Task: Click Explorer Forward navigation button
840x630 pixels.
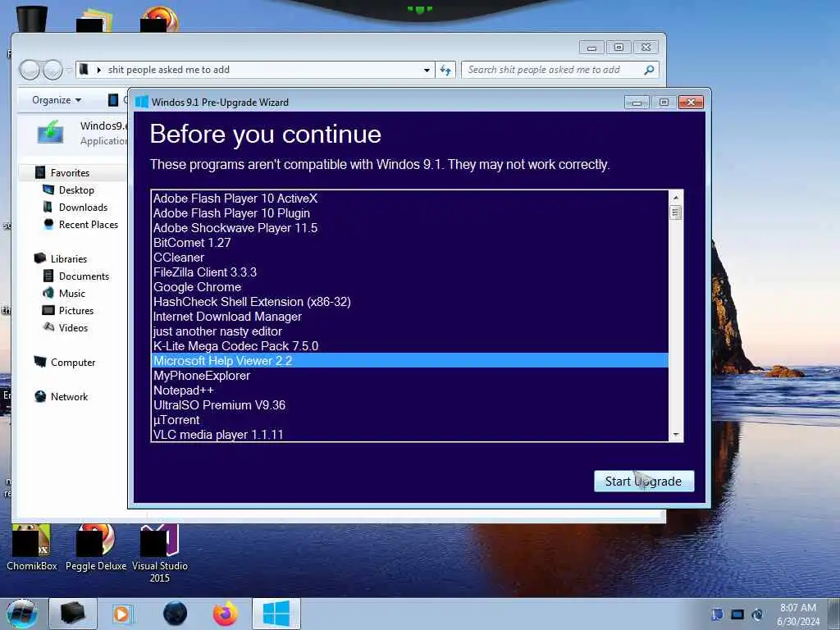Action: (52, 70)
